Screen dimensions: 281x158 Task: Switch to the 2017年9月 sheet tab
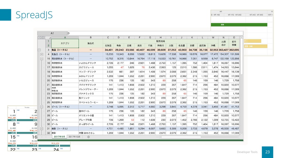coord(59,137)
